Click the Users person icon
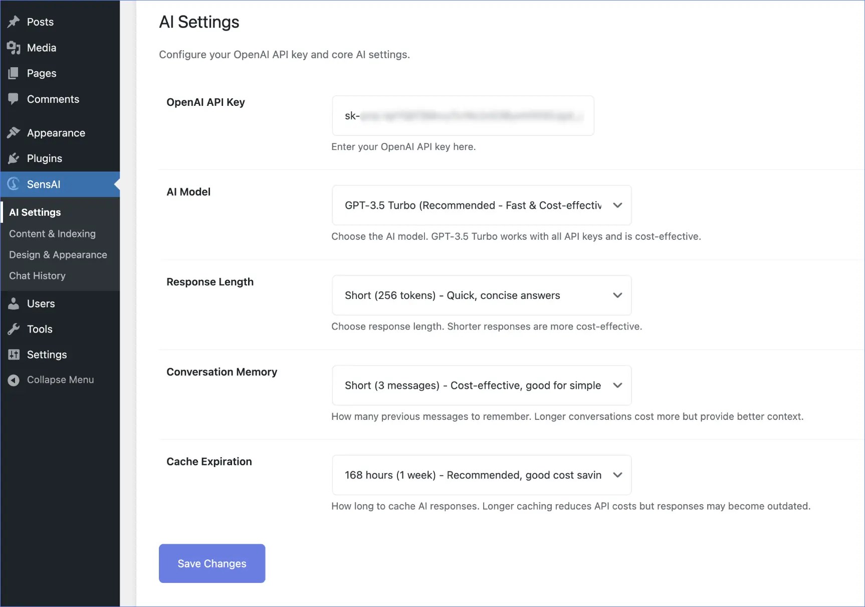The image size is (865, 607). [x=14, y=303]
